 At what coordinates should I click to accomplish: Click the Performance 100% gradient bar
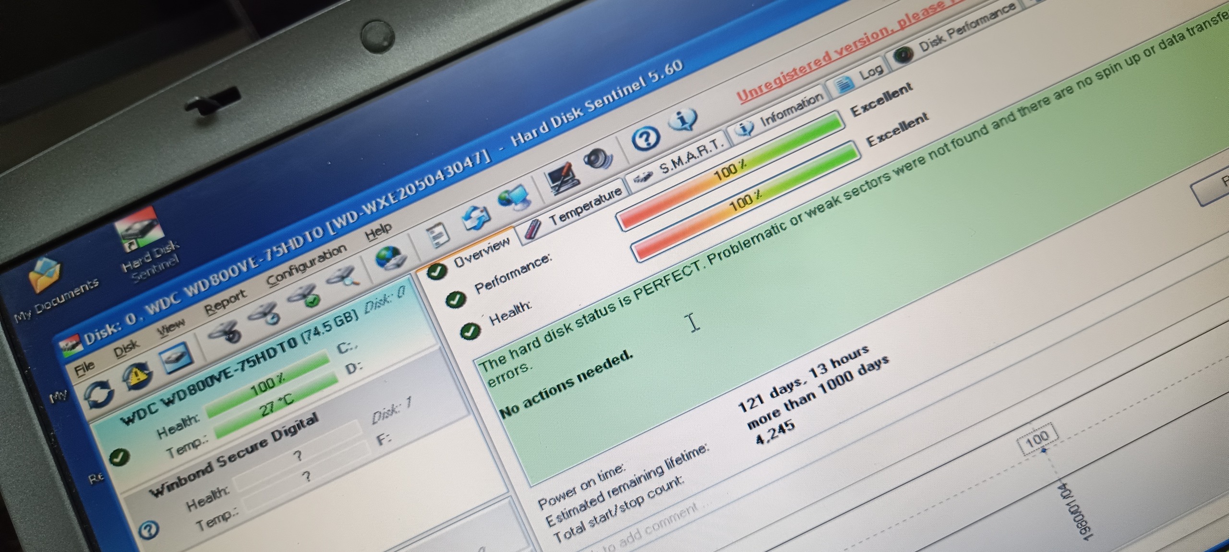pos(730,169)
